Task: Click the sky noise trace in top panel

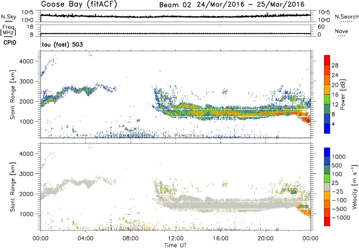Action: [x=175, y=17]
